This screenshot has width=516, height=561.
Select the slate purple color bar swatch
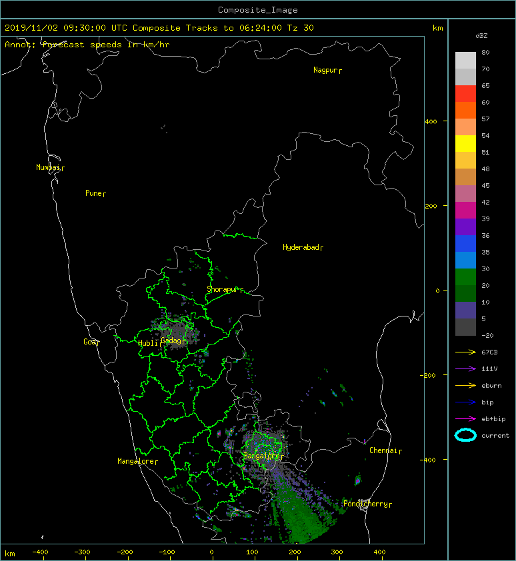tap(465, 310)
